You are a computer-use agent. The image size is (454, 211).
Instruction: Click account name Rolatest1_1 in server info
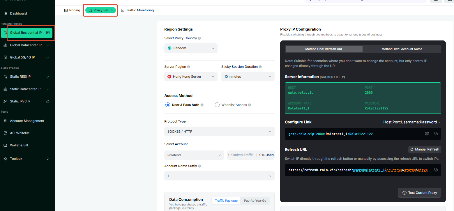[x=298, y=108]
